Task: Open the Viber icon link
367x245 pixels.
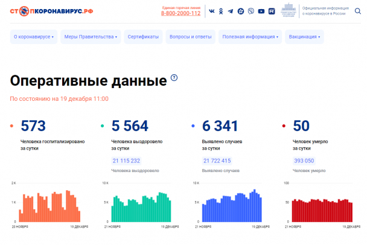Action: point(251,11)
